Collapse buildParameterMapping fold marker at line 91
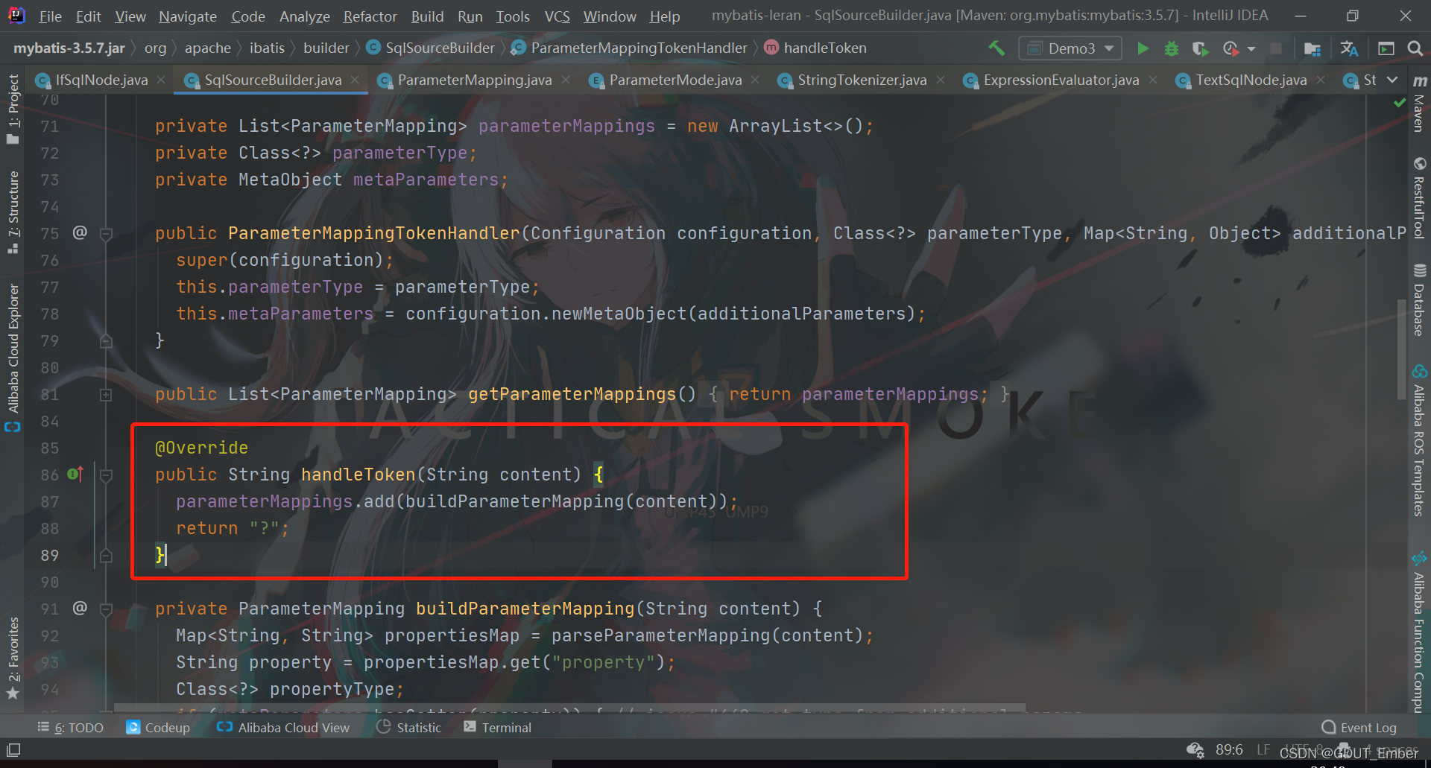This screenshot has height=768, width=1431. point(106,609)
